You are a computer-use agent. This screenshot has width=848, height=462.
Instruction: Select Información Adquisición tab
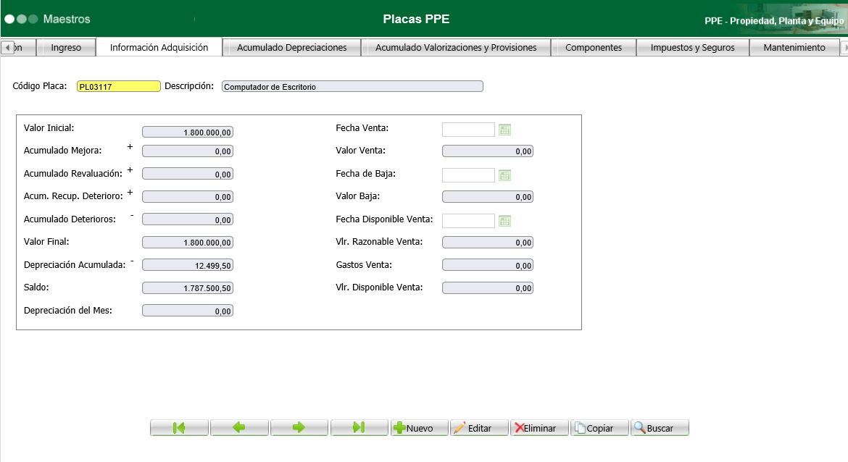tap(159, 48)
